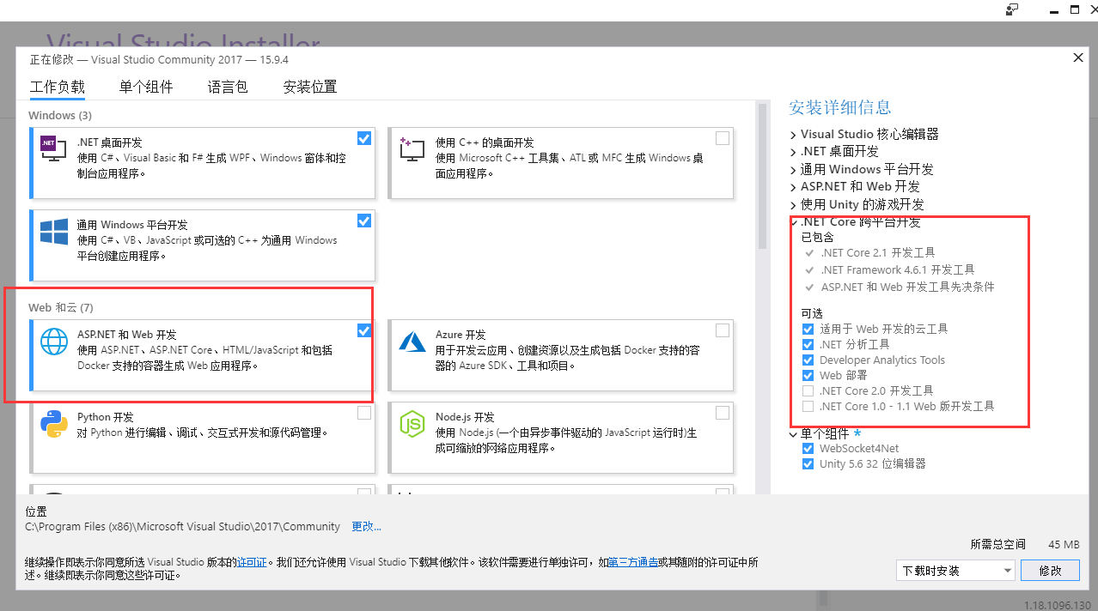Open the 许可证 license link

[252, 562]
